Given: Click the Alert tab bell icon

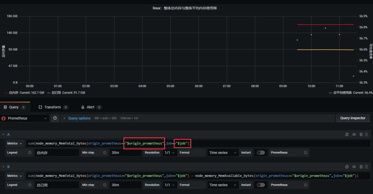Looking at the screenshot, I should point(83,107).
